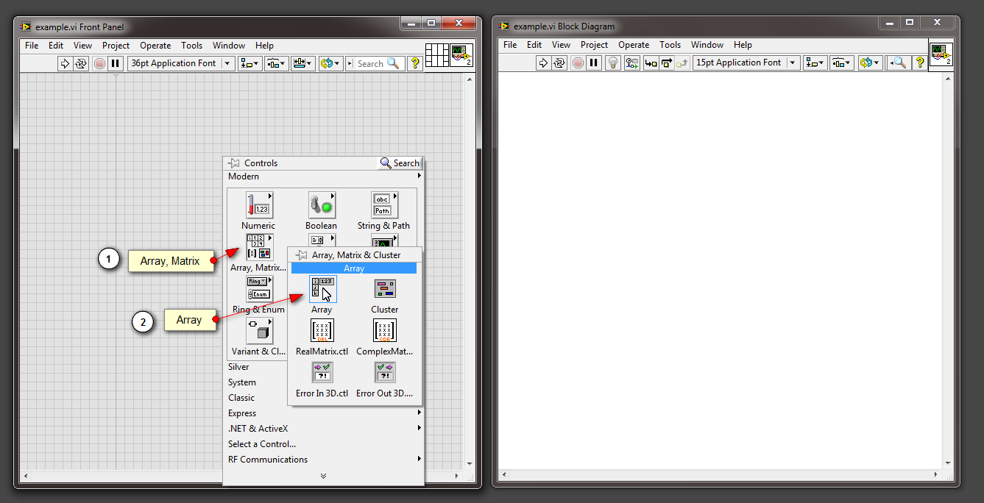Select the RealMatrix.ctl item in the subpalette
This screenshot has width=984, height=503.
(x=322, y=331)
